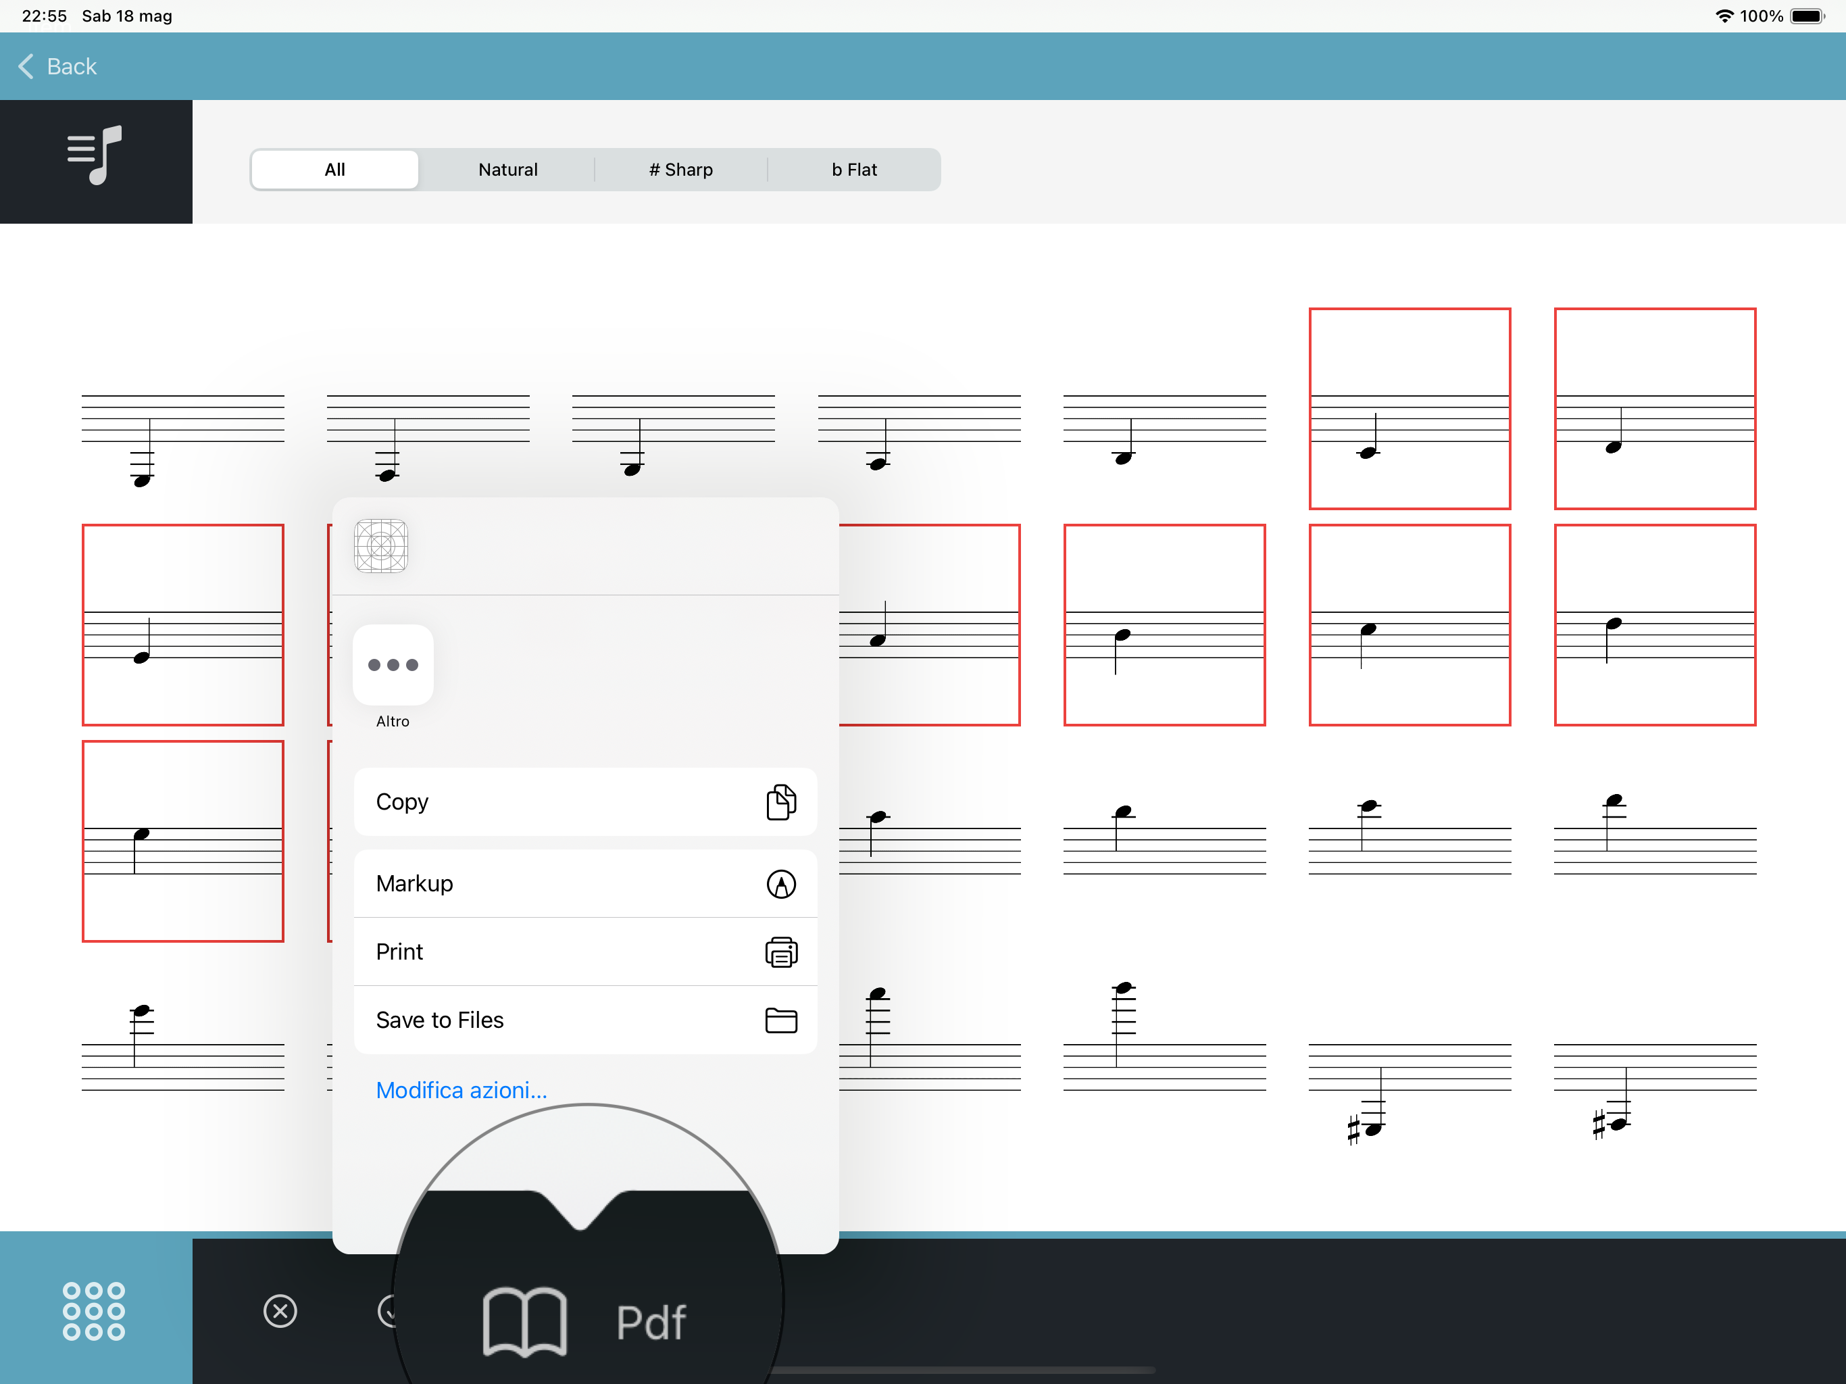The width and height of the screenshot is (1846, 1384).
Task: Deselect the last red-boxed note in top row
Action: [1655, 409]
